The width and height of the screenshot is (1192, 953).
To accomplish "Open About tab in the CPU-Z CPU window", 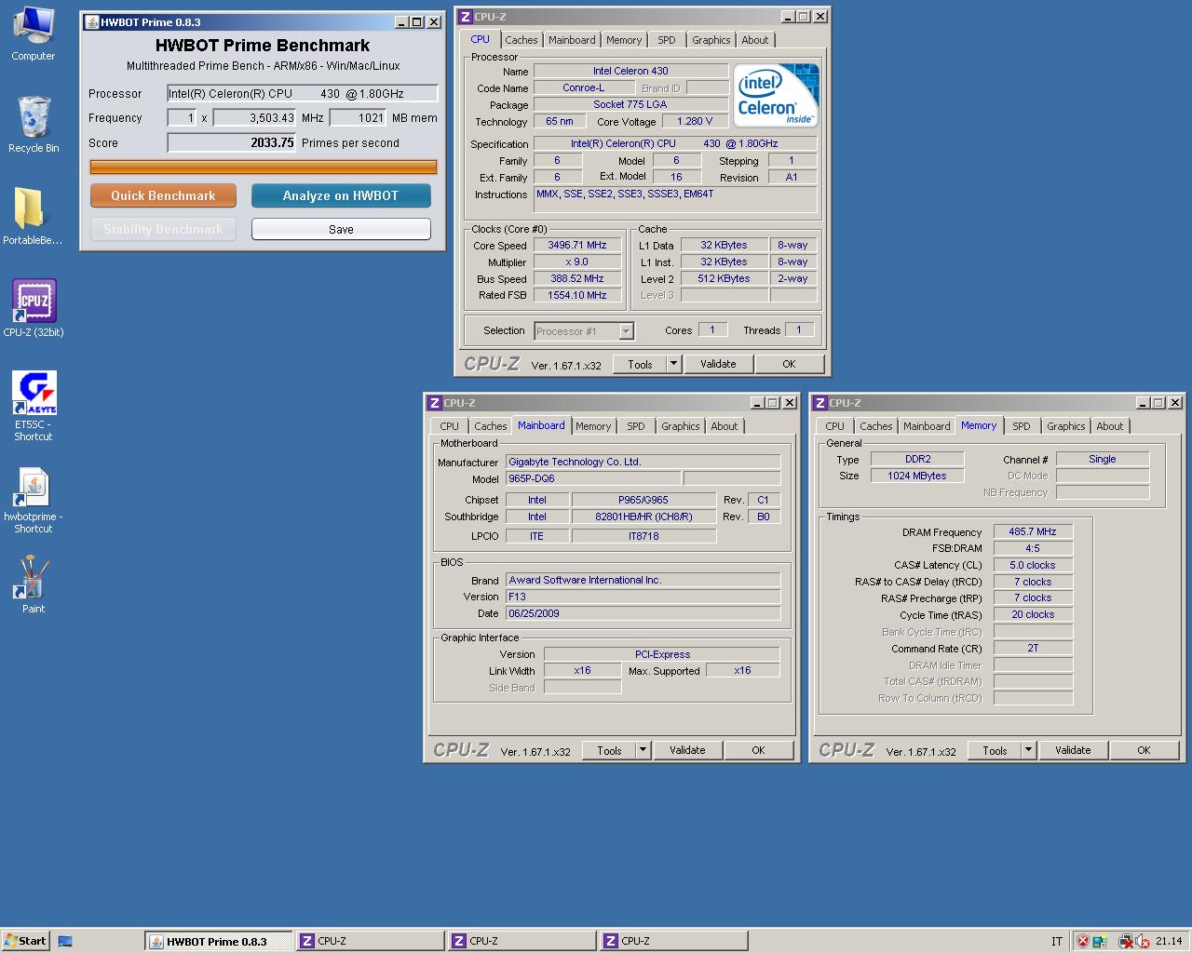I will (x=755, y=40).
